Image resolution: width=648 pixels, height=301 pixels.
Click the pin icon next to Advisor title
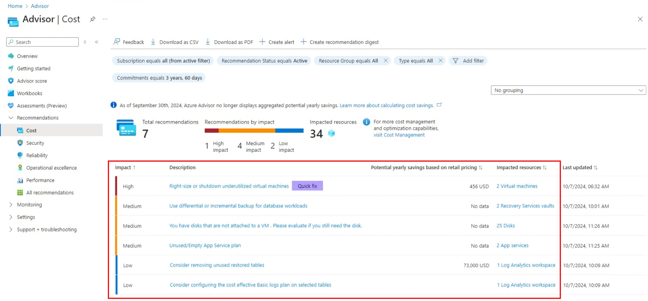[93, 19]
